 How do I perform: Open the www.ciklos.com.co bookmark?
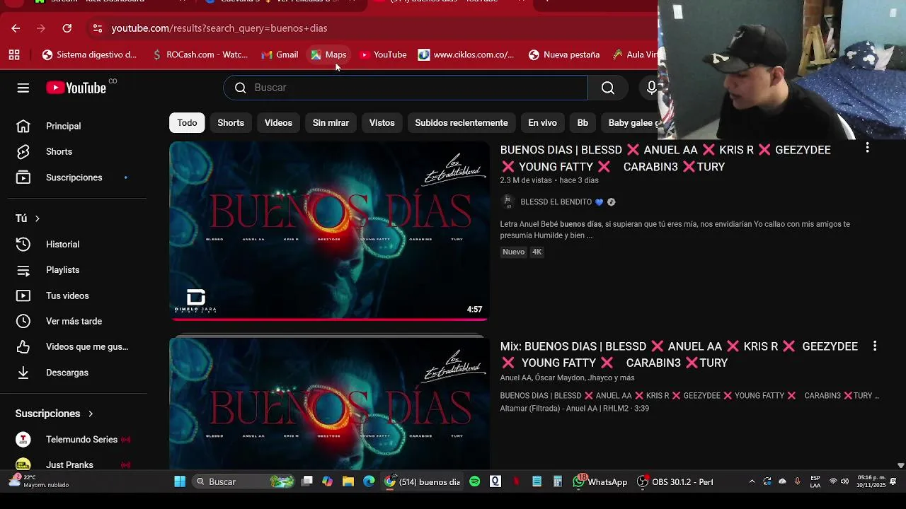(x=466, y=54)
